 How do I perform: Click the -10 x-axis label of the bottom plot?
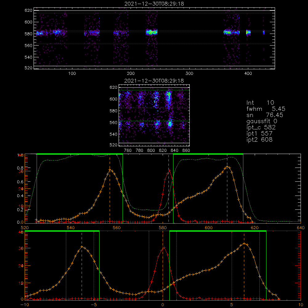point(25,305)
